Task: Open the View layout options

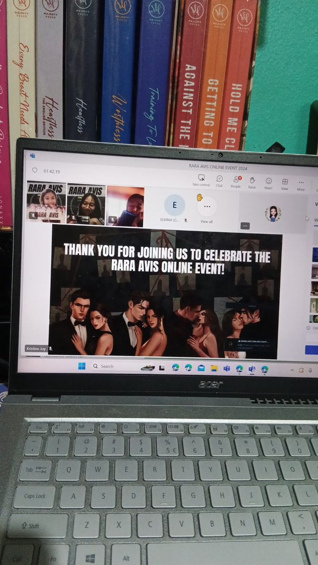Action: click(285, 184)
